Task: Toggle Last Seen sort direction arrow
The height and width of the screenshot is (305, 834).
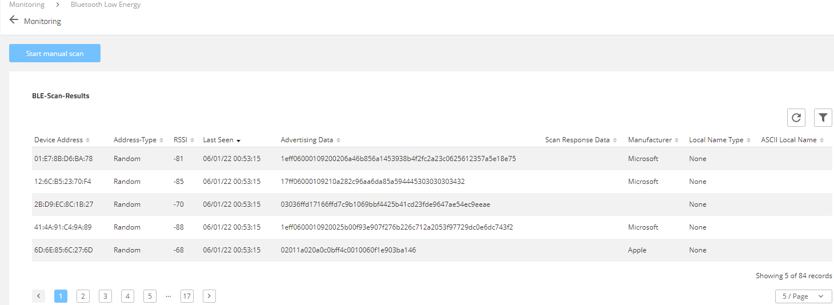Action: 238,141
